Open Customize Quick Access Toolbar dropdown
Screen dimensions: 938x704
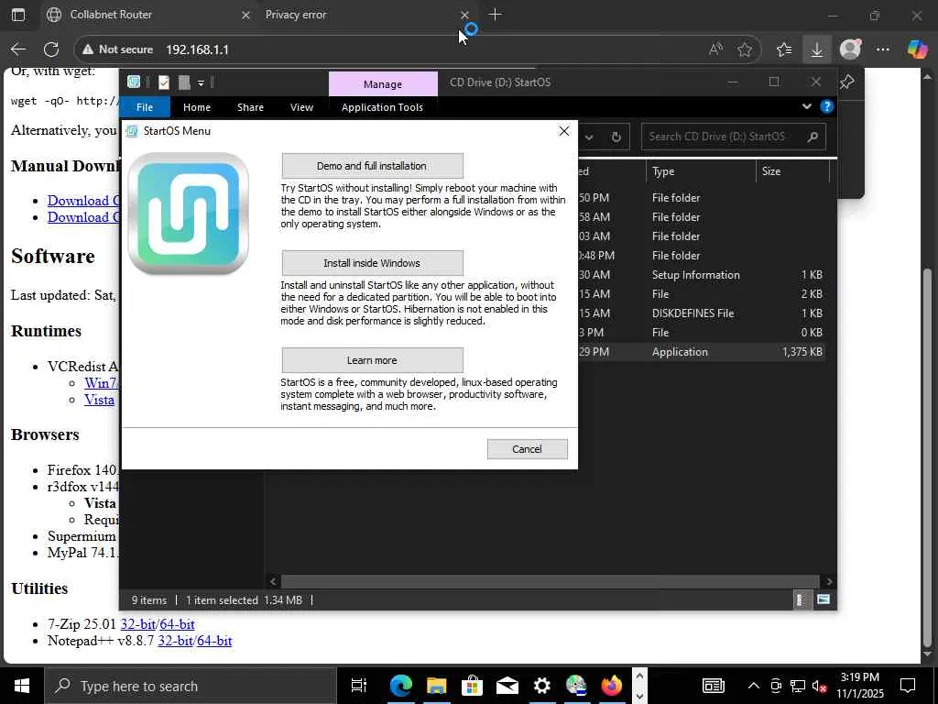coord(201,83)
